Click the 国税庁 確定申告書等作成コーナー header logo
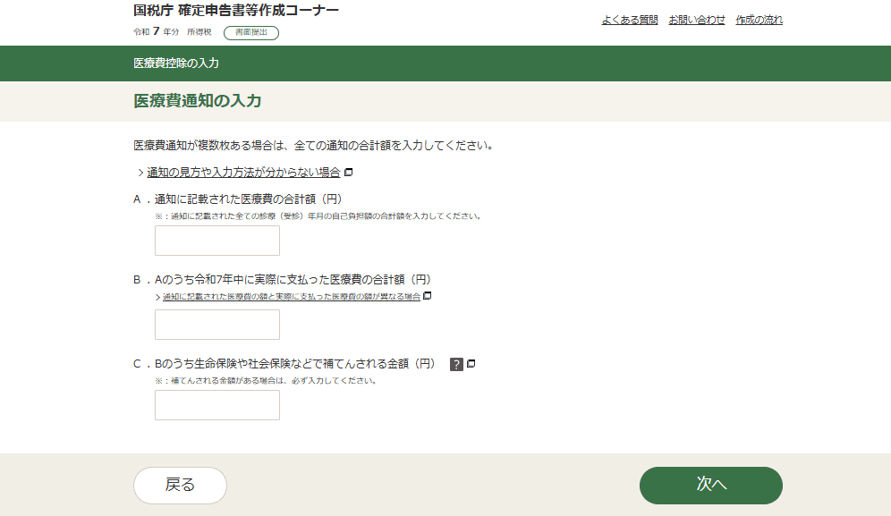This screenshot has height=516, width=891. click(235, 13)
